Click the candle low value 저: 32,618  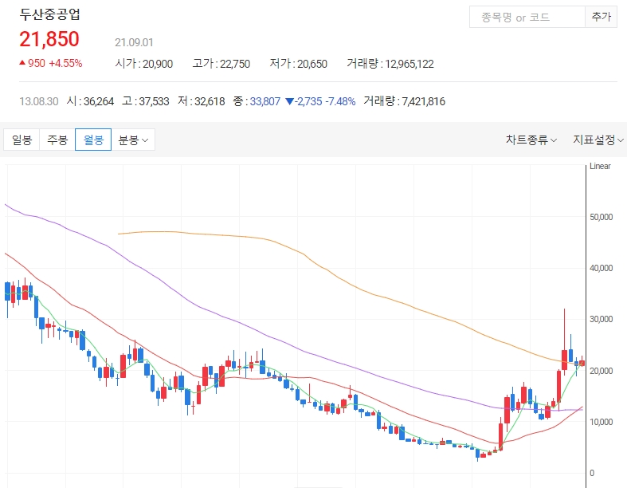pos(201,101)
